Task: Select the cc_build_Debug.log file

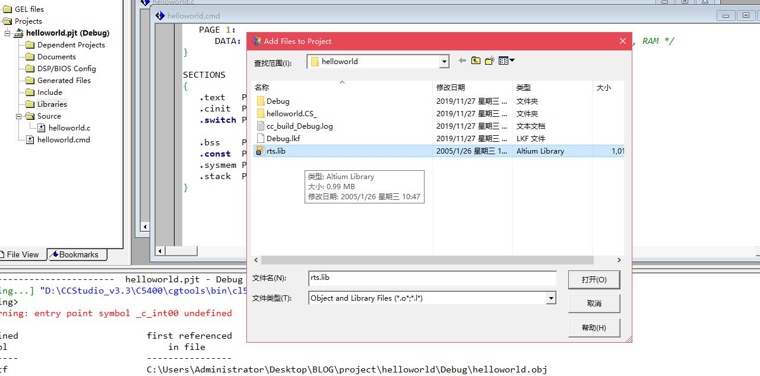Action: (x=299, y=126)
